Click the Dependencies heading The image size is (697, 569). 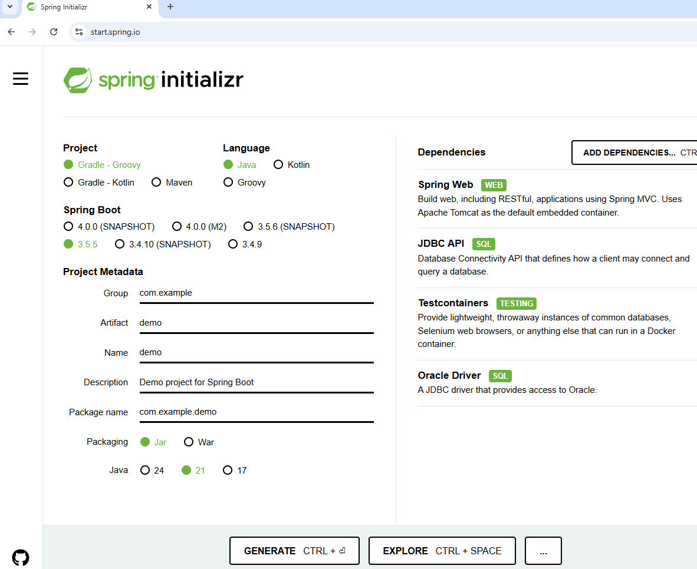pyautogui.click(x=452, y=153)
